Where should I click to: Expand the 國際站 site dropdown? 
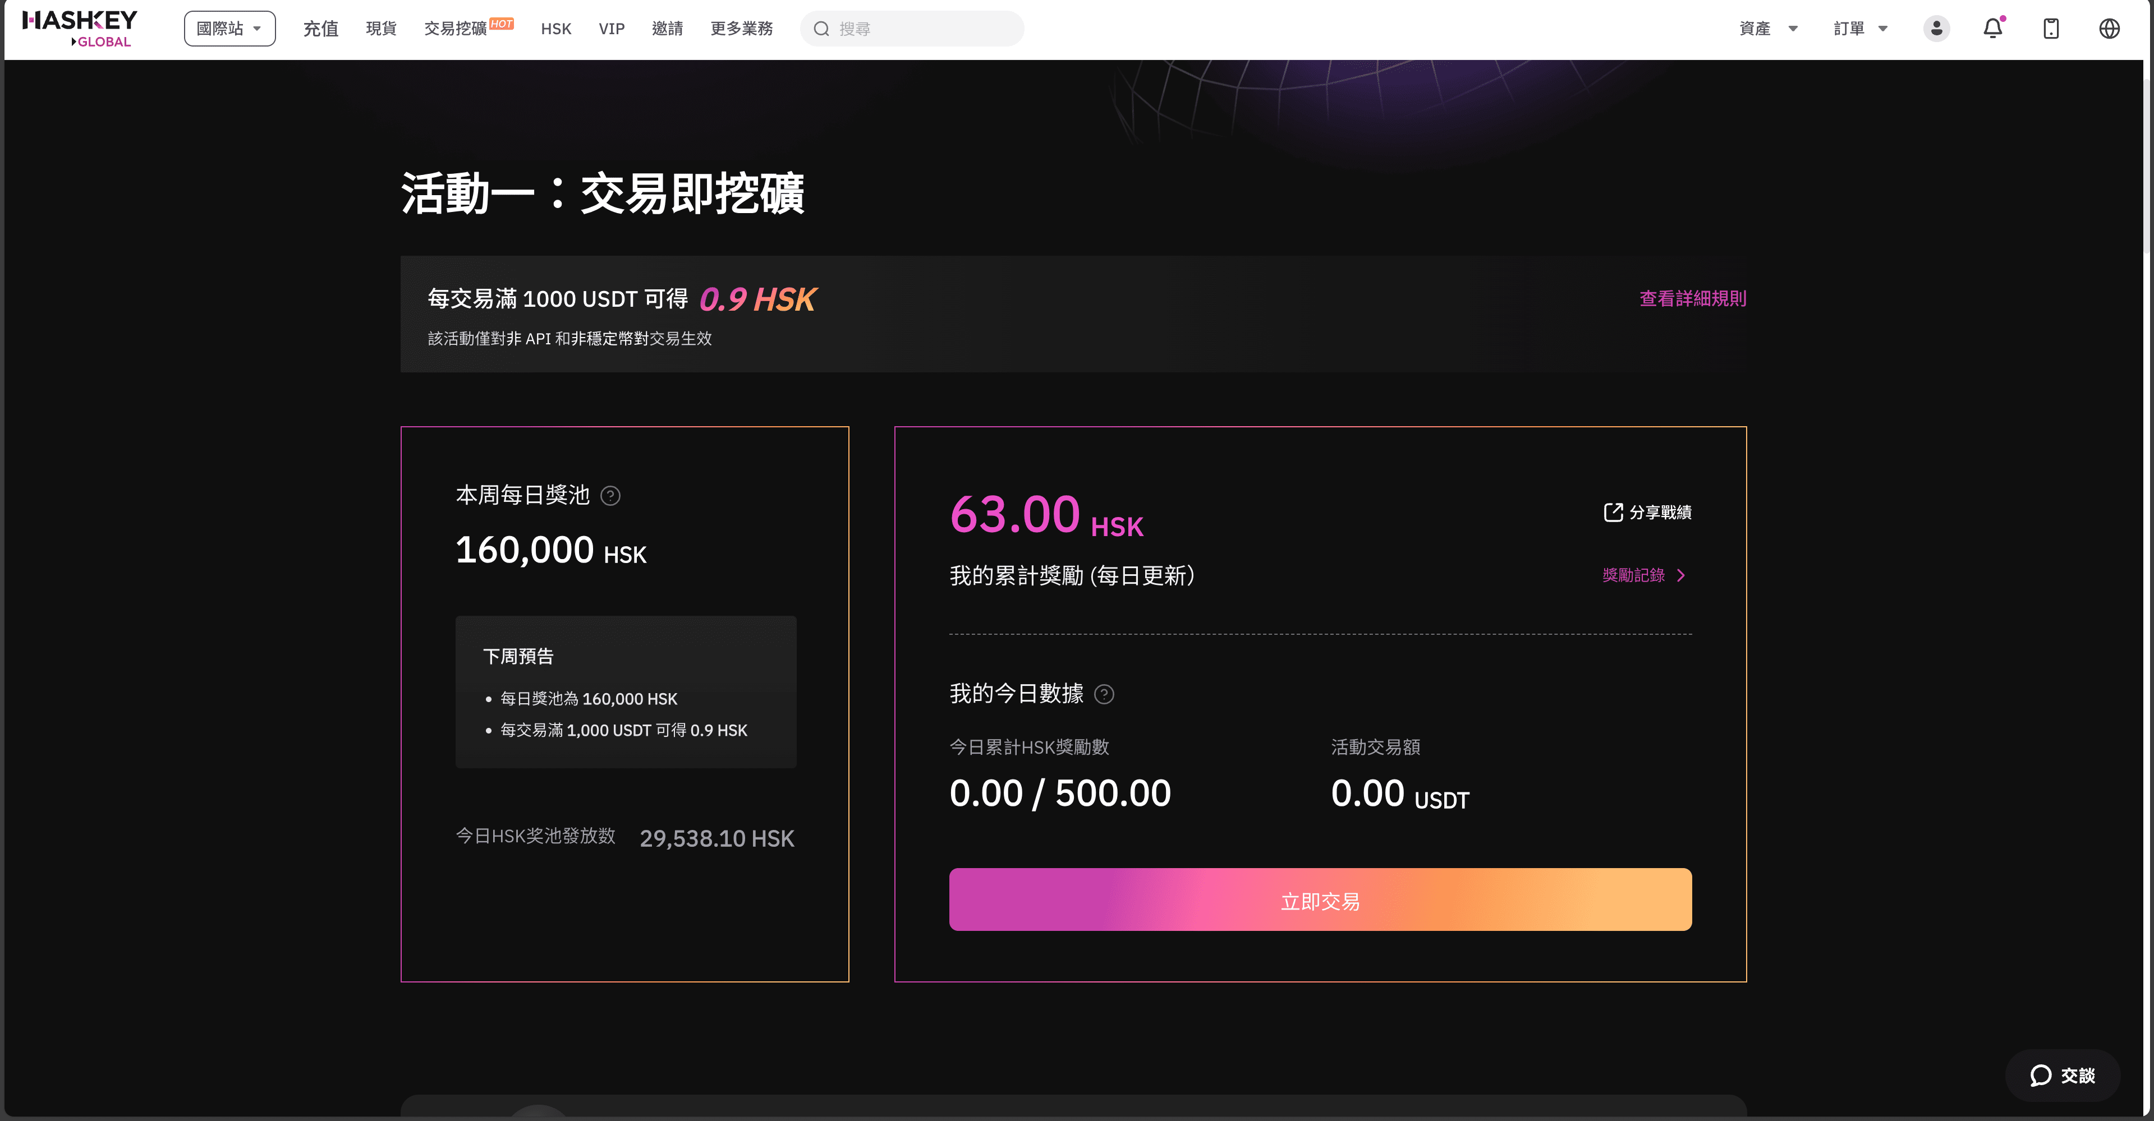point(229,29)
